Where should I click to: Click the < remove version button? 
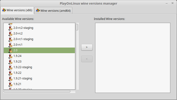click(87, 59)
